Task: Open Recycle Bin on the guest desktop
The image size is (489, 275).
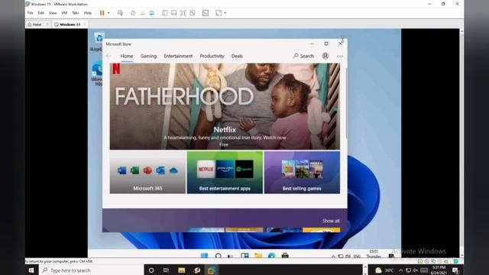Action: tap(98, 41)
